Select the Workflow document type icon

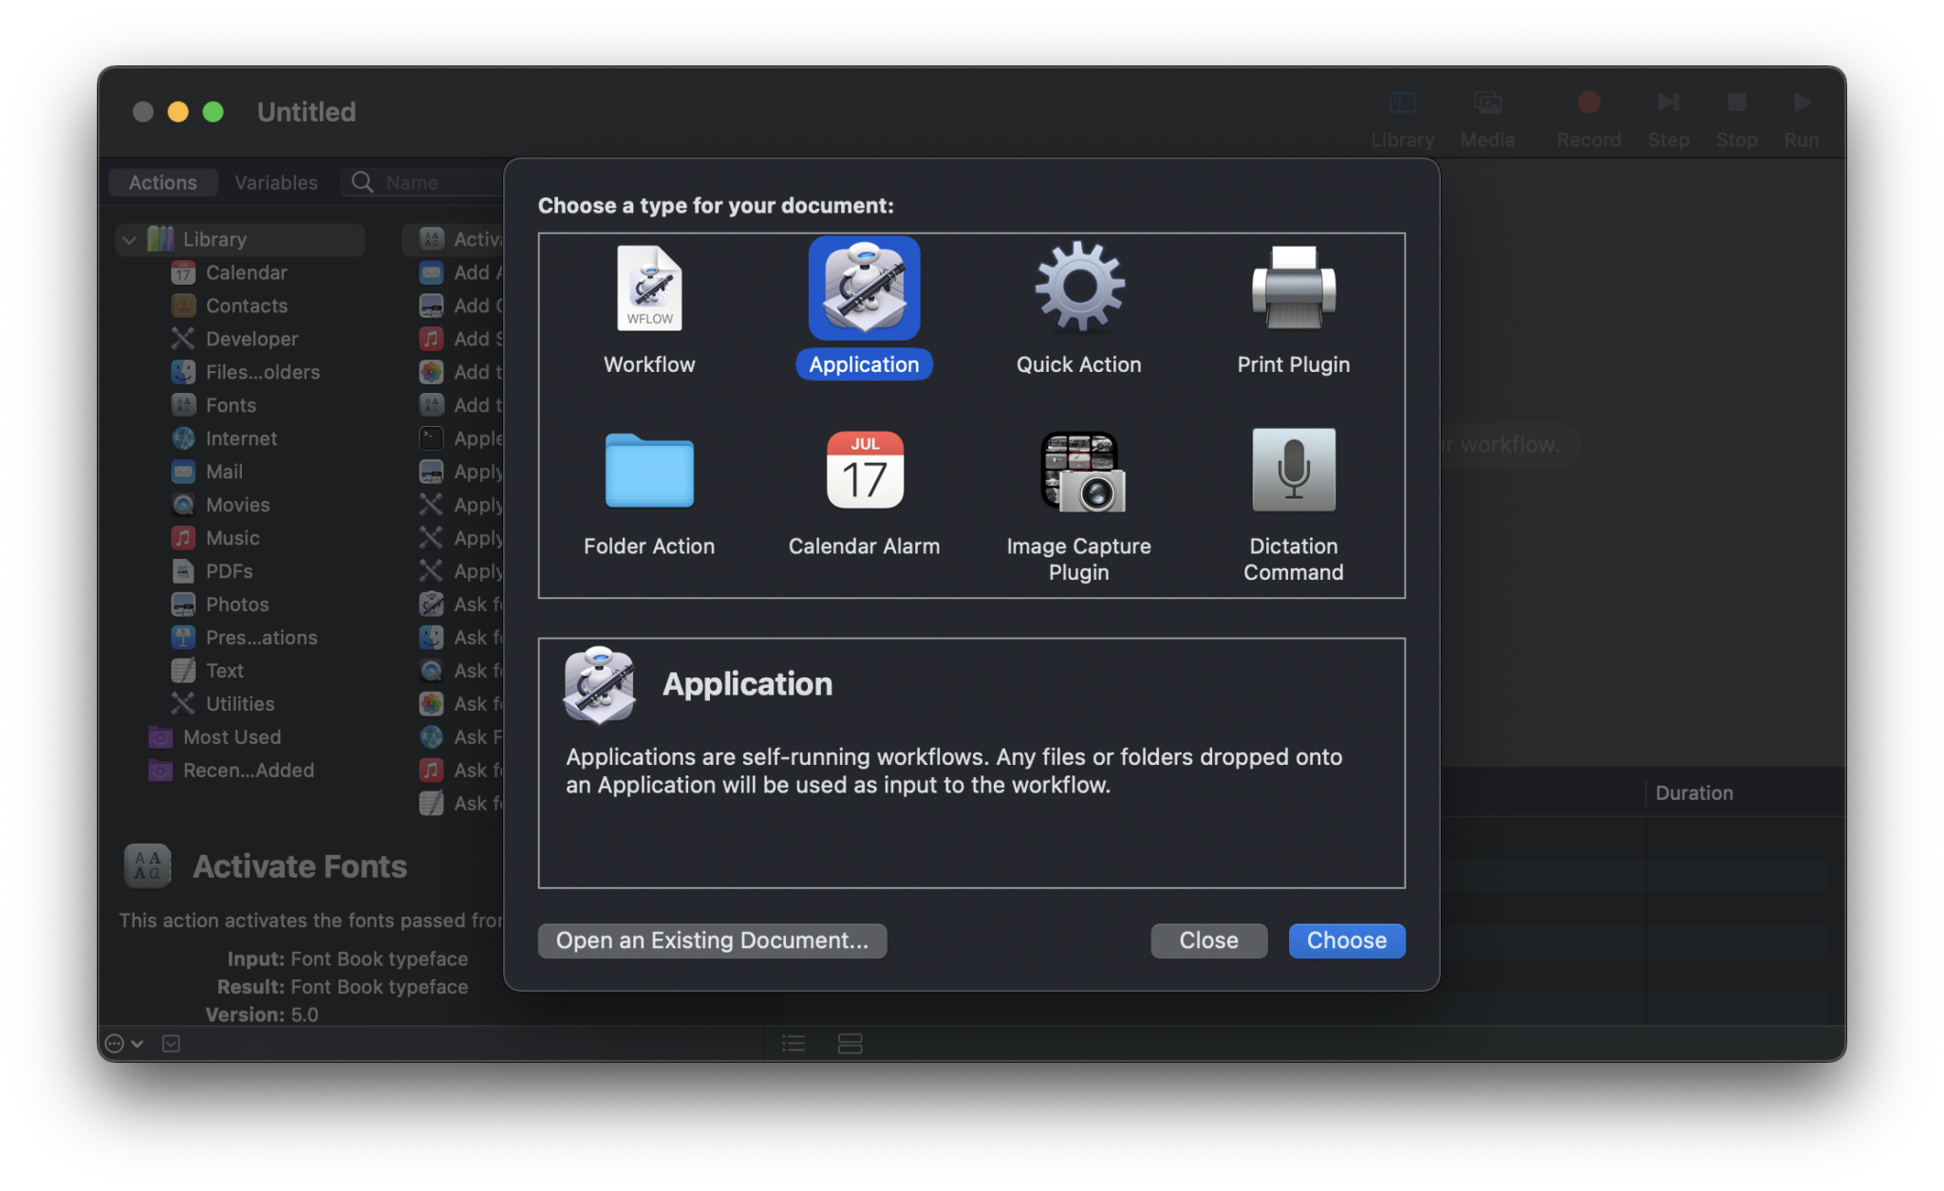[x=649, y=288]
